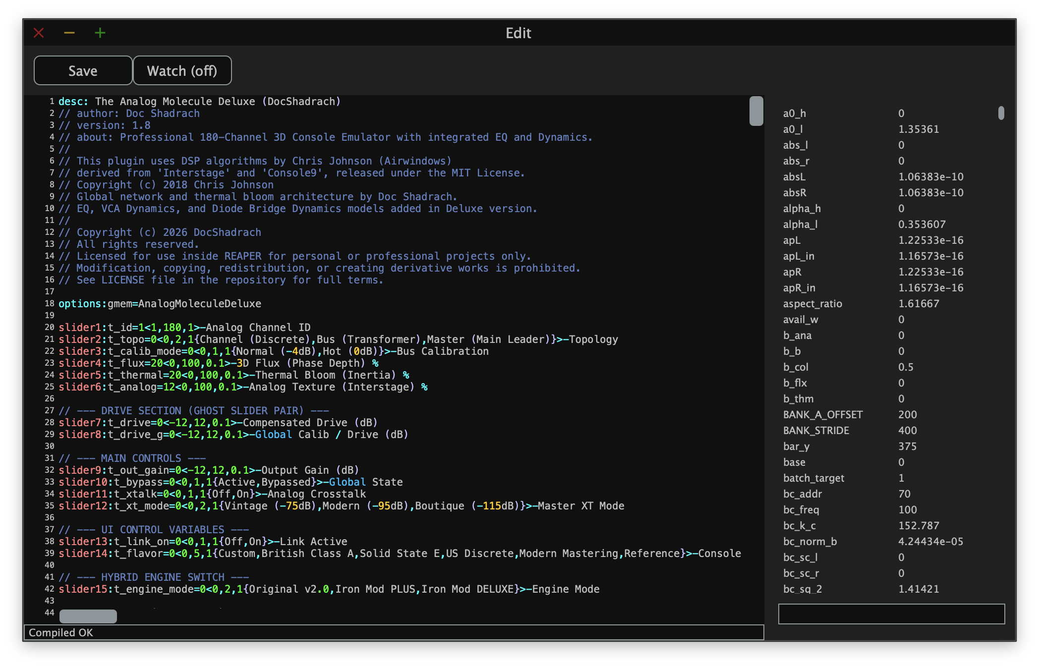Click the 'desc:' line of the code
Screen dimensions: 1039x668
coord(200,102)
